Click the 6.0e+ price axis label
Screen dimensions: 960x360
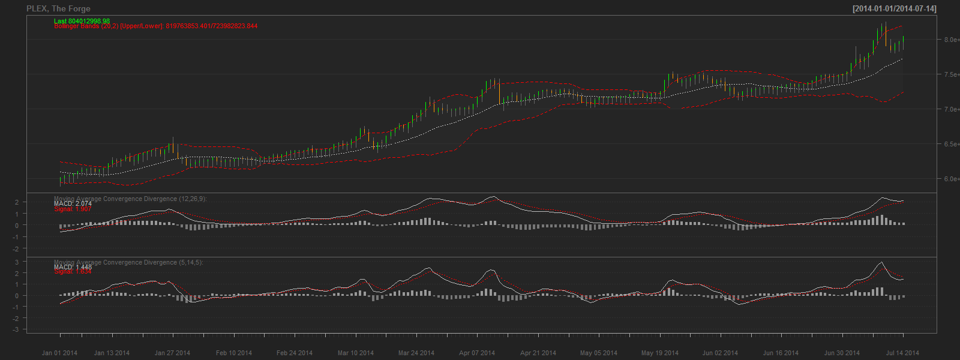click(952, 179)
